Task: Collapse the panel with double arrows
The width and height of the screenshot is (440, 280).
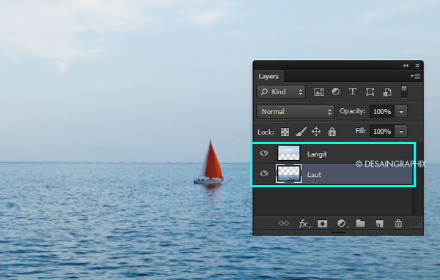Action: (x=406, y=66)
